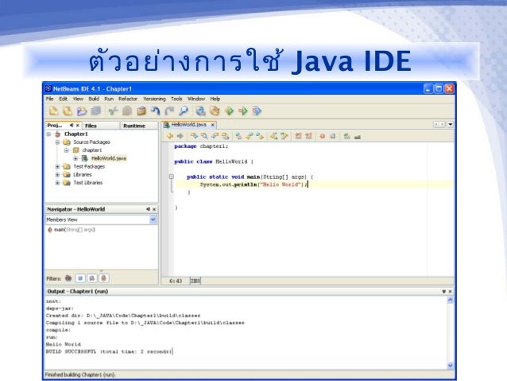
Task: Click the Open Project folder icon
Action: [x=82, y=111]
